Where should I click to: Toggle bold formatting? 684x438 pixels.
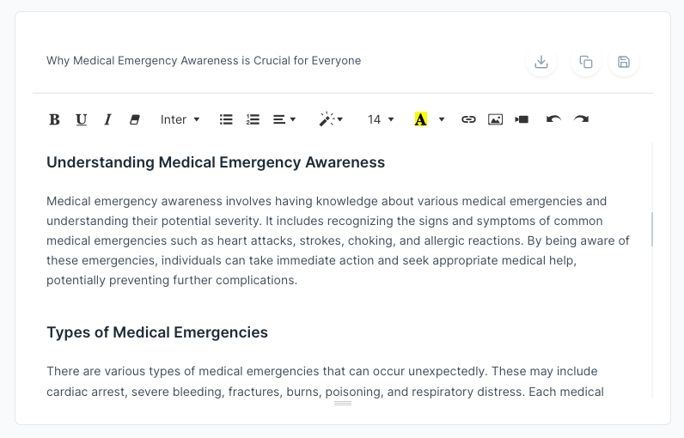coord(54,119)
